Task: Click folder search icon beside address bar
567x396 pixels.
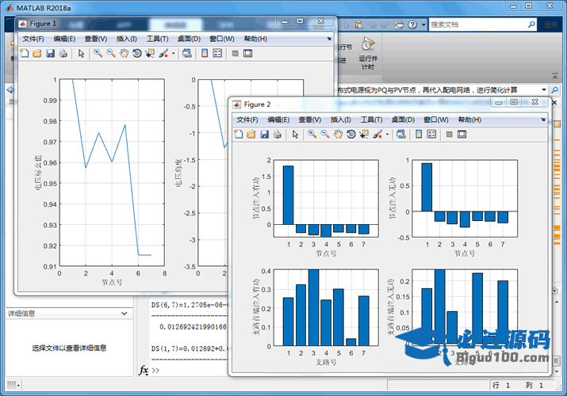Action: tap(554, 89)
